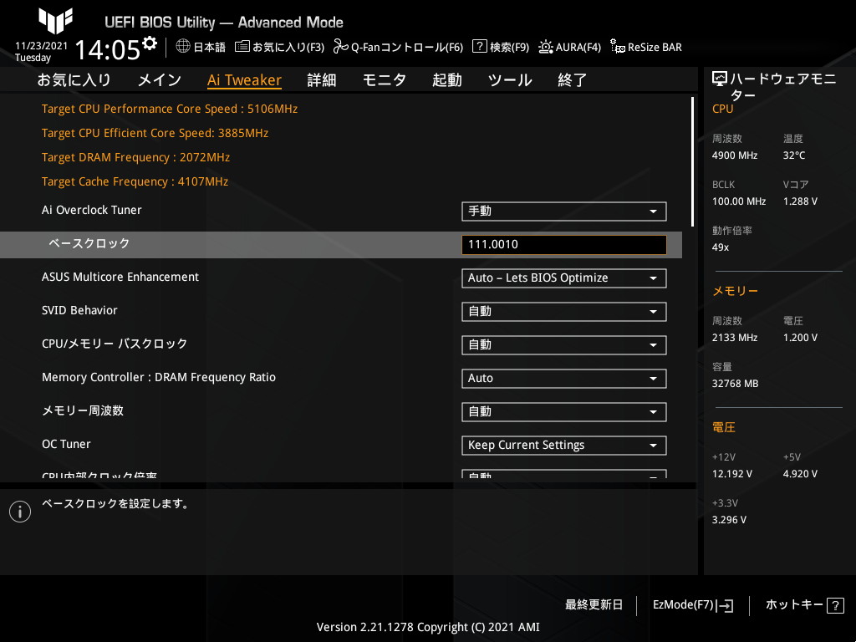Click BCLK value 100.00 MHz
This screenshot has height=642, width=856.
coord(739,201)
